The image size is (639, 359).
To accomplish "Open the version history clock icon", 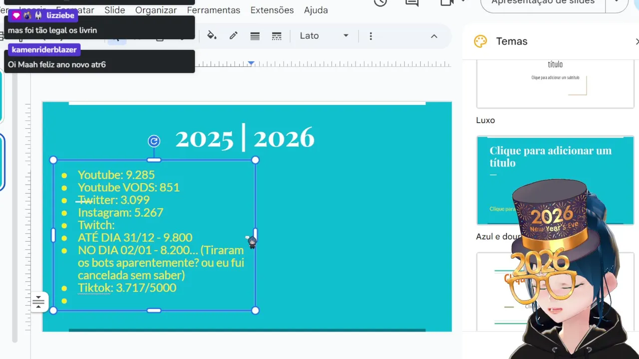I will [x=380, y=2].
